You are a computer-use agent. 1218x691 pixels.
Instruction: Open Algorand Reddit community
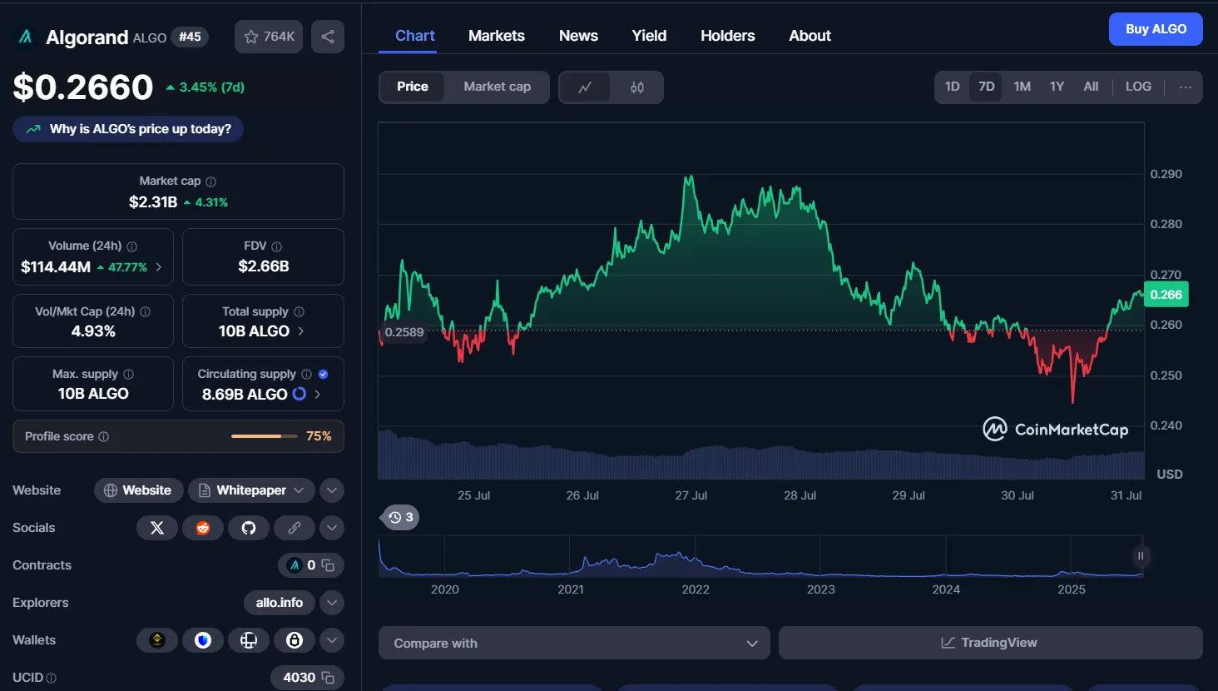click(203, 528)
